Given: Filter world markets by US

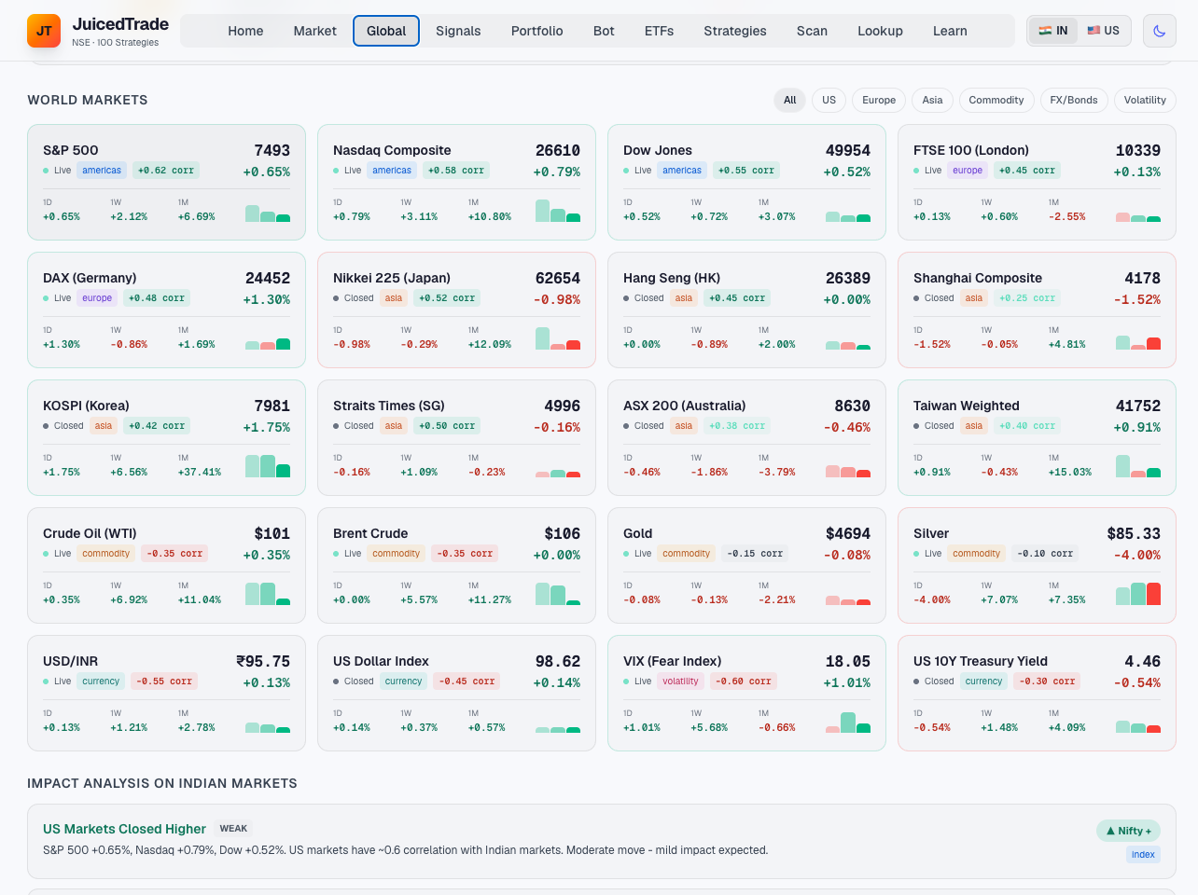Looking at the screenshot, I should (829, 100).
